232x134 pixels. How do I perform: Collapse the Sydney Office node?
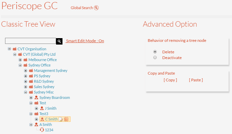click(x=20, y=65)
